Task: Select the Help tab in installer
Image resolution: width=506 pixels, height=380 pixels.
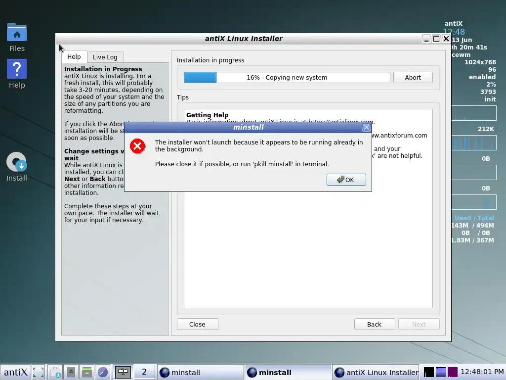Action: click(x=74, y=57)
